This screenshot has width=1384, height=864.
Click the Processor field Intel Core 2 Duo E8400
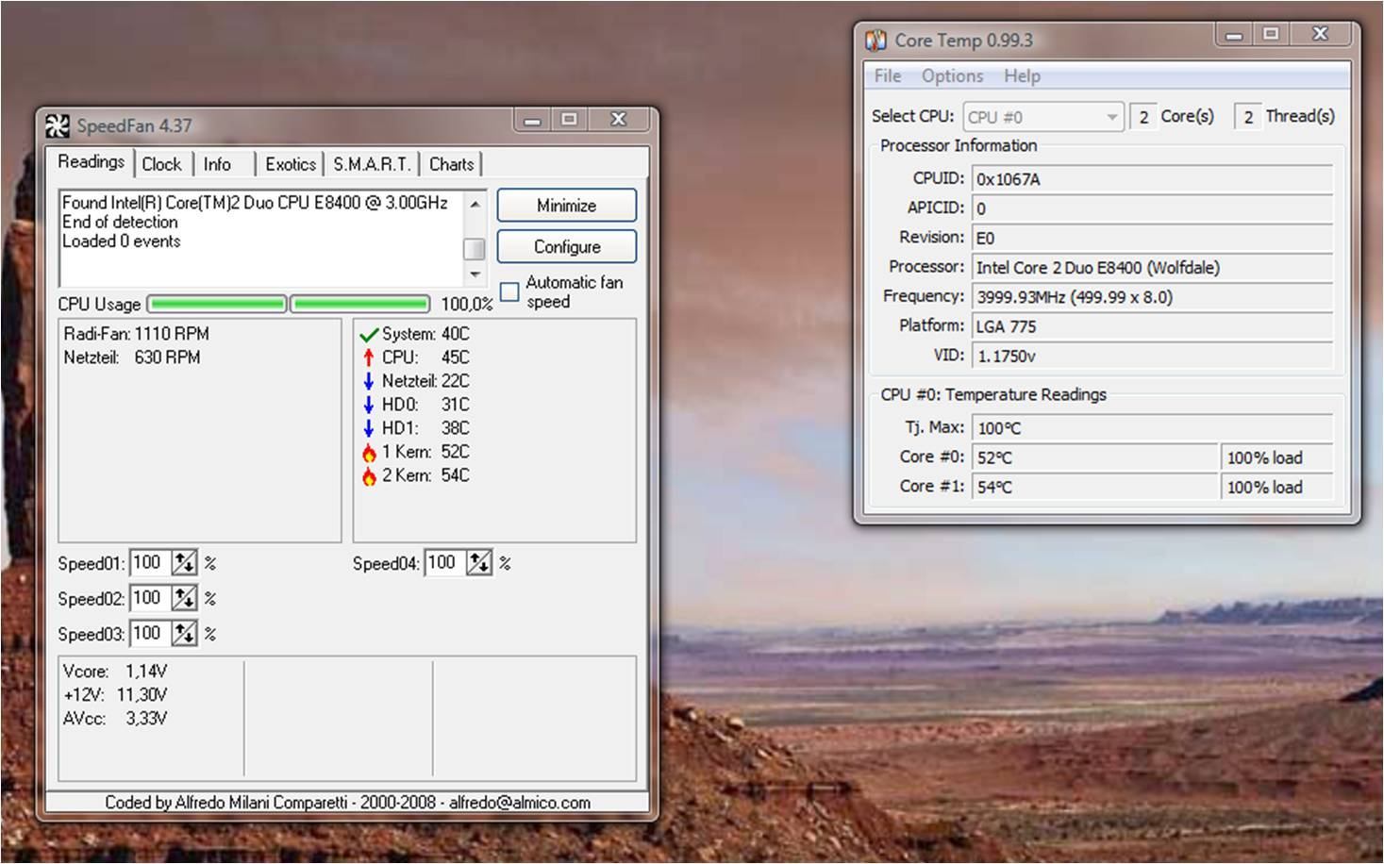(x=1152, y=268)
